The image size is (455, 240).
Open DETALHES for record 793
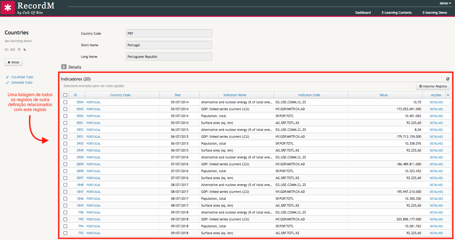[436, 233]
